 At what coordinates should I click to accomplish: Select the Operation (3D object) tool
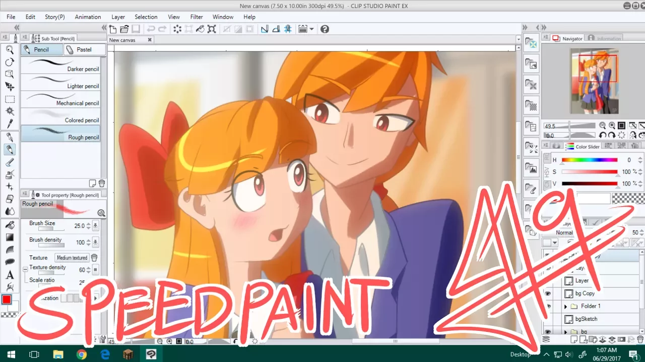(10, 74)
